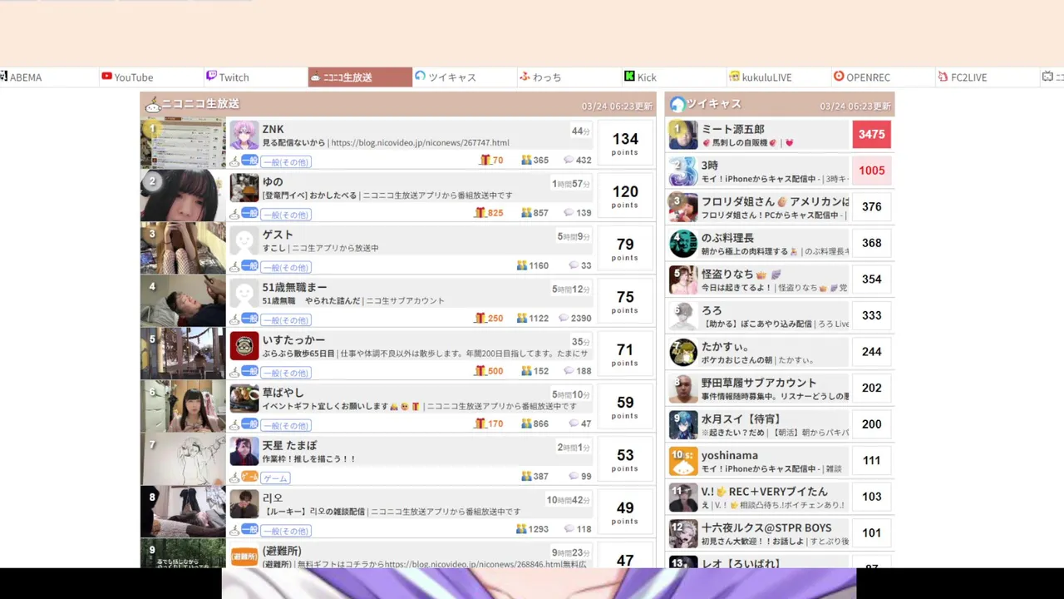Open the 怪盗りなち entry in the ツイキャス list

(x=775, y=280)
